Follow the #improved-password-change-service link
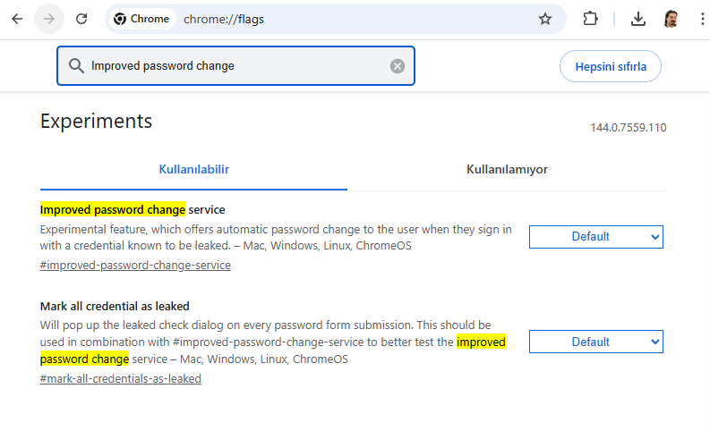 [135, 266]
